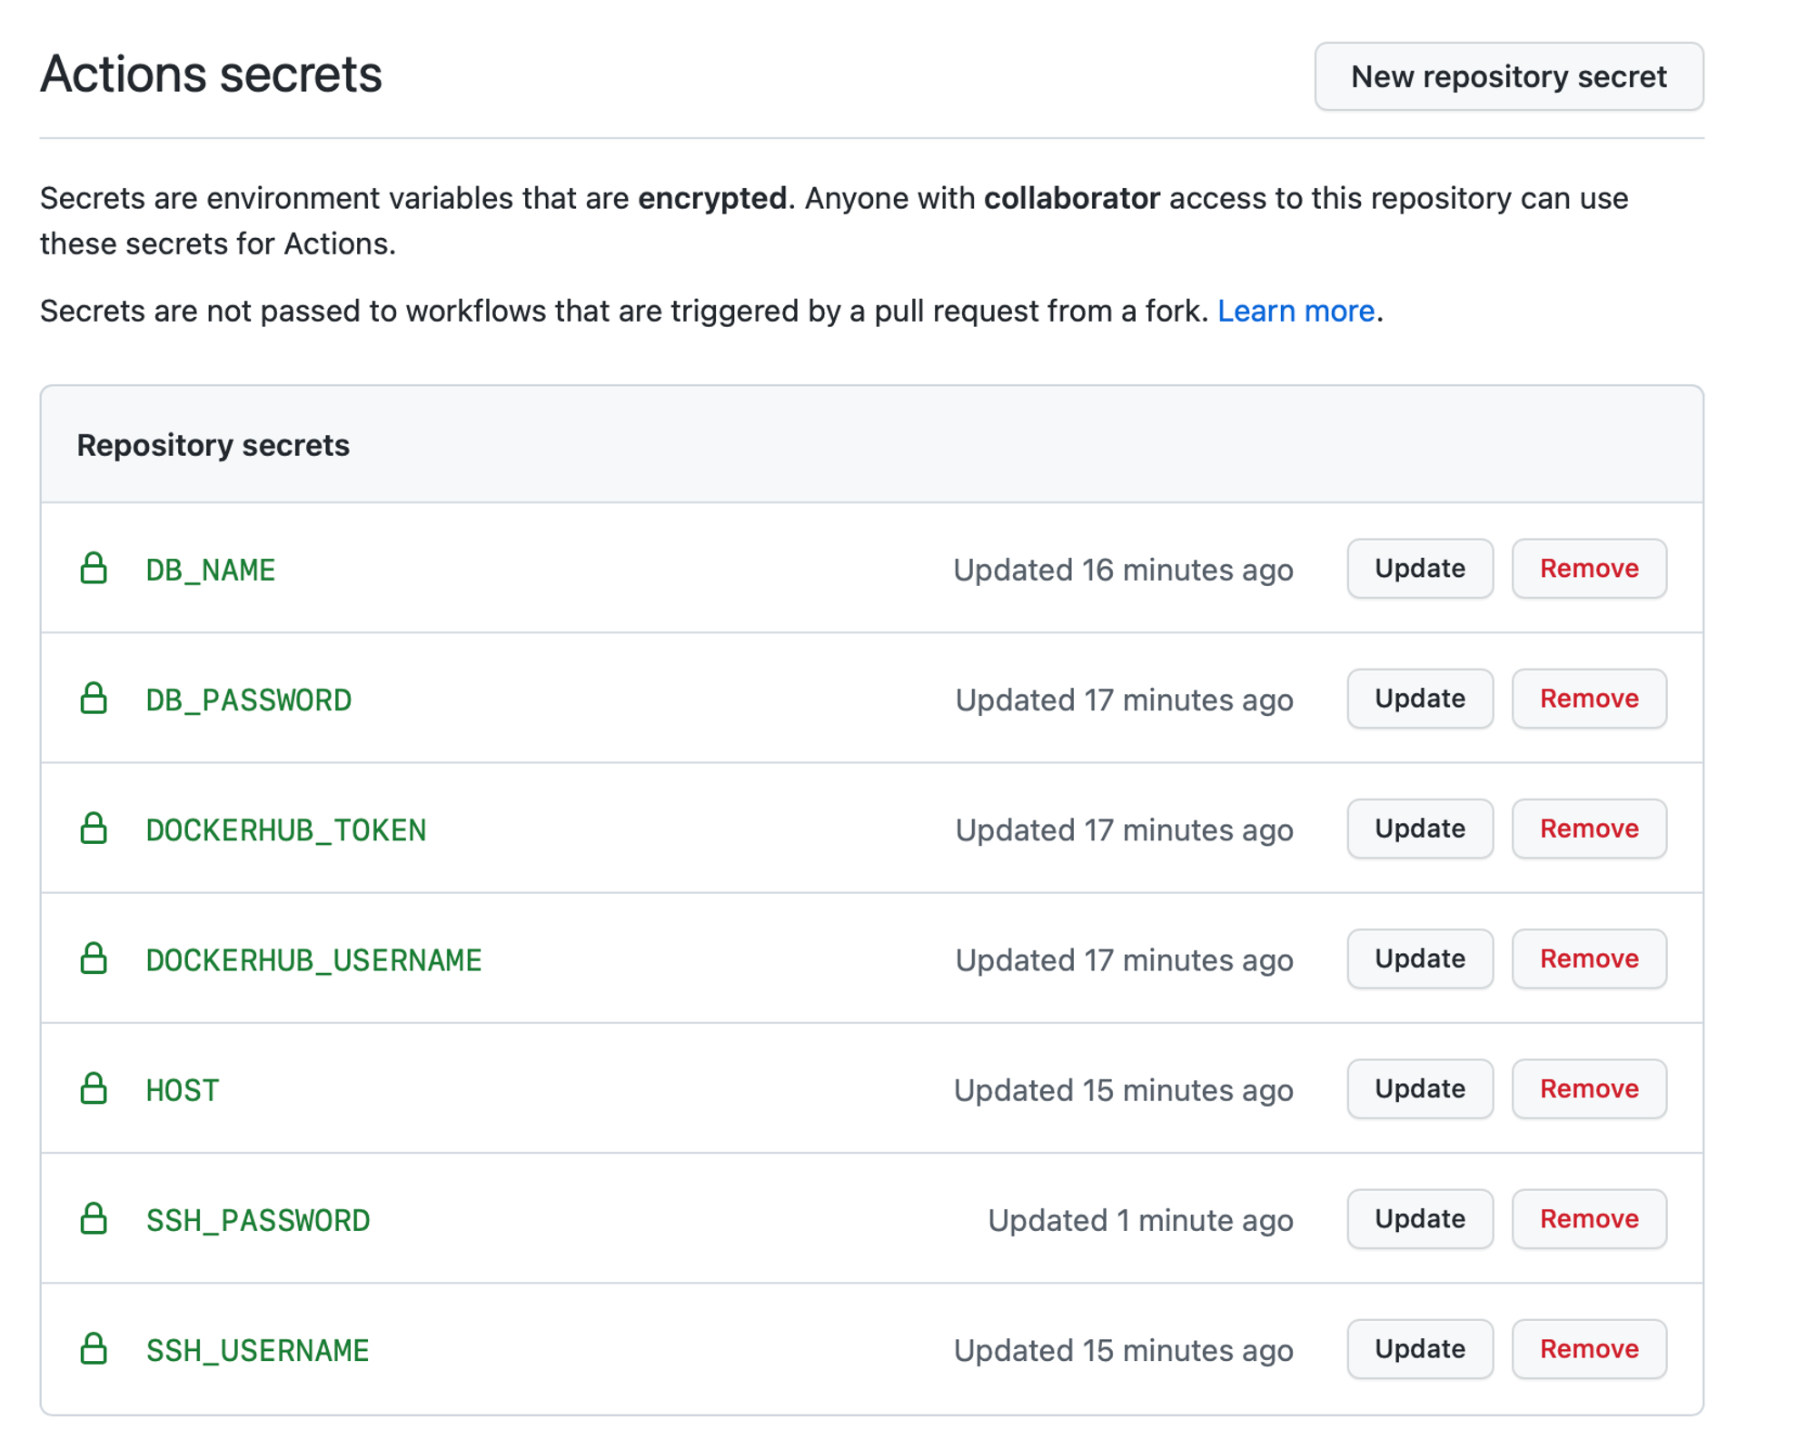Click the lock icon beside DB_PASSWORD
1817x1440 pixels.
[x=94, y=699]
